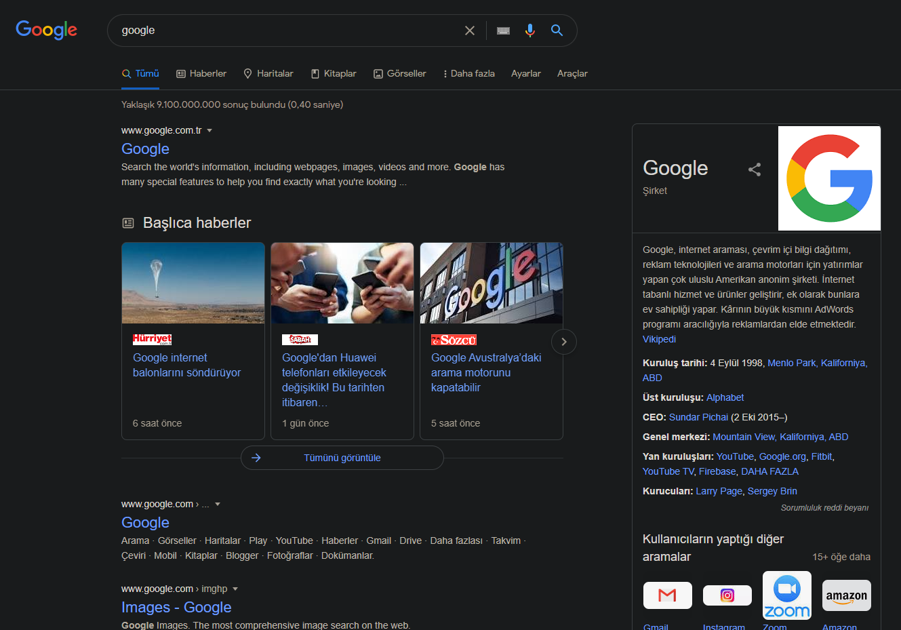Open the Sundar Pichai link
Image resolution: width=901 pixels, height=630 pixels.
click(x=698, y=417)
